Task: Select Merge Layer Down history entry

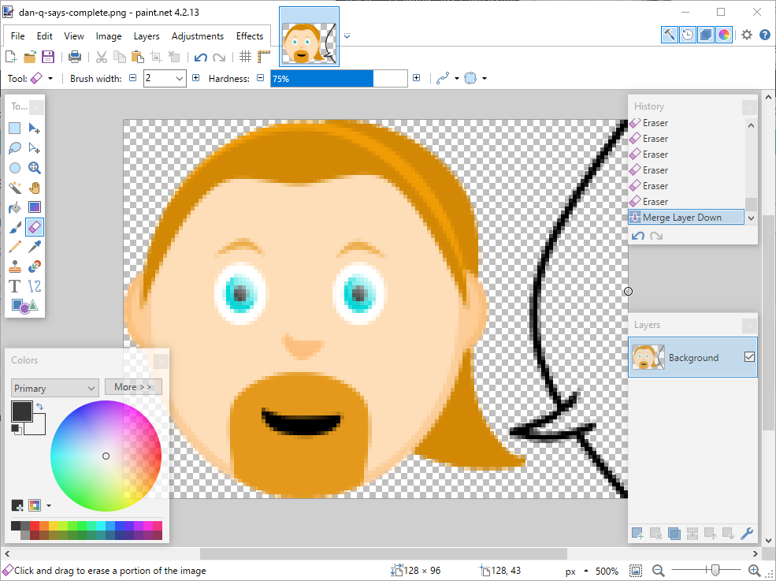Action: 681,218
